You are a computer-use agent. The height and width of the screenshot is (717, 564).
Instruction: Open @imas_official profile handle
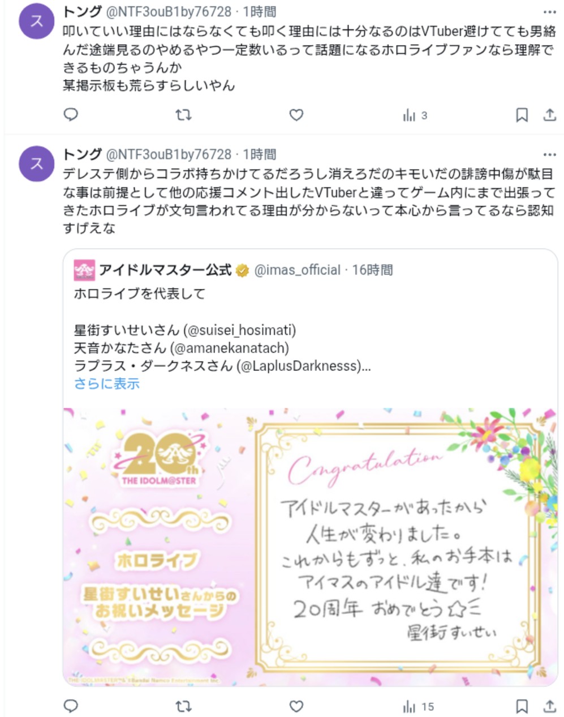[x=298, y=270]
